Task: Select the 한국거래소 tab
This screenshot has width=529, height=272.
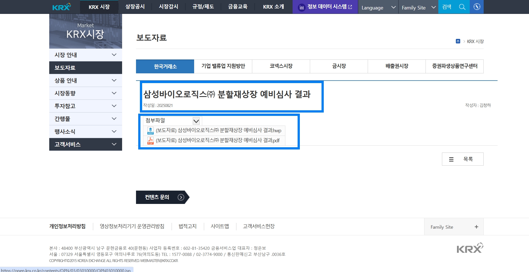Action: 165,66
